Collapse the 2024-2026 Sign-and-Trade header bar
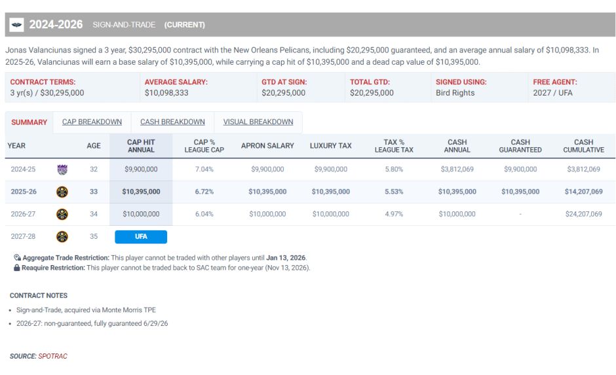616x375 pixels. [309, 25]
